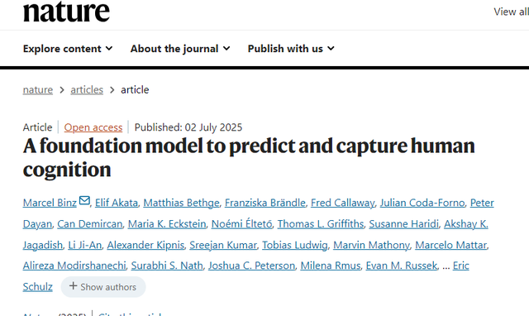Select author Elif Akata
Screen dimensions: 529x316
coord(117,203)
